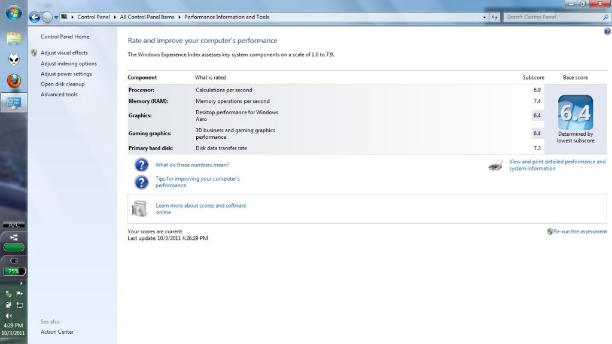Re-run the assessment

[580, 232]
